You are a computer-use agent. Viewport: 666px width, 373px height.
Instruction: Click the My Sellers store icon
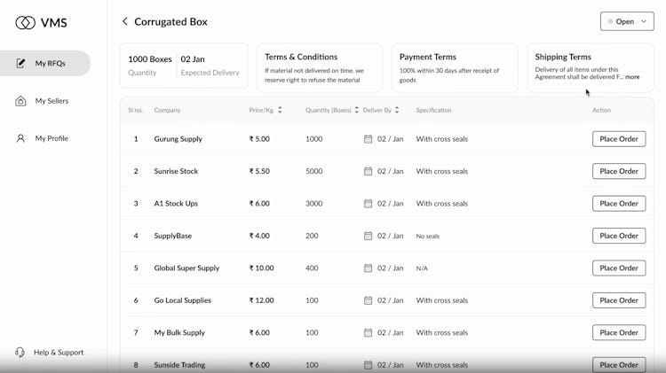click(x=20, y=101)
